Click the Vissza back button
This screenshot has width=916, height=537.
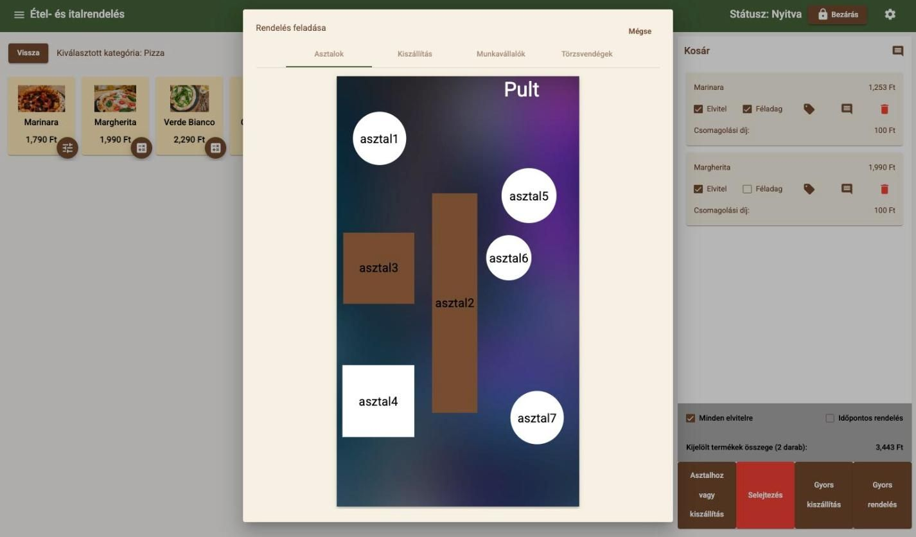coord(28,53)
